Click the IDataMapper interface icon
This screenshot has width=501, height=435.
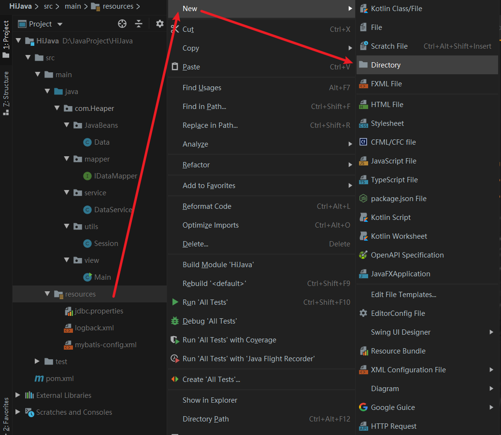[87, 176]
